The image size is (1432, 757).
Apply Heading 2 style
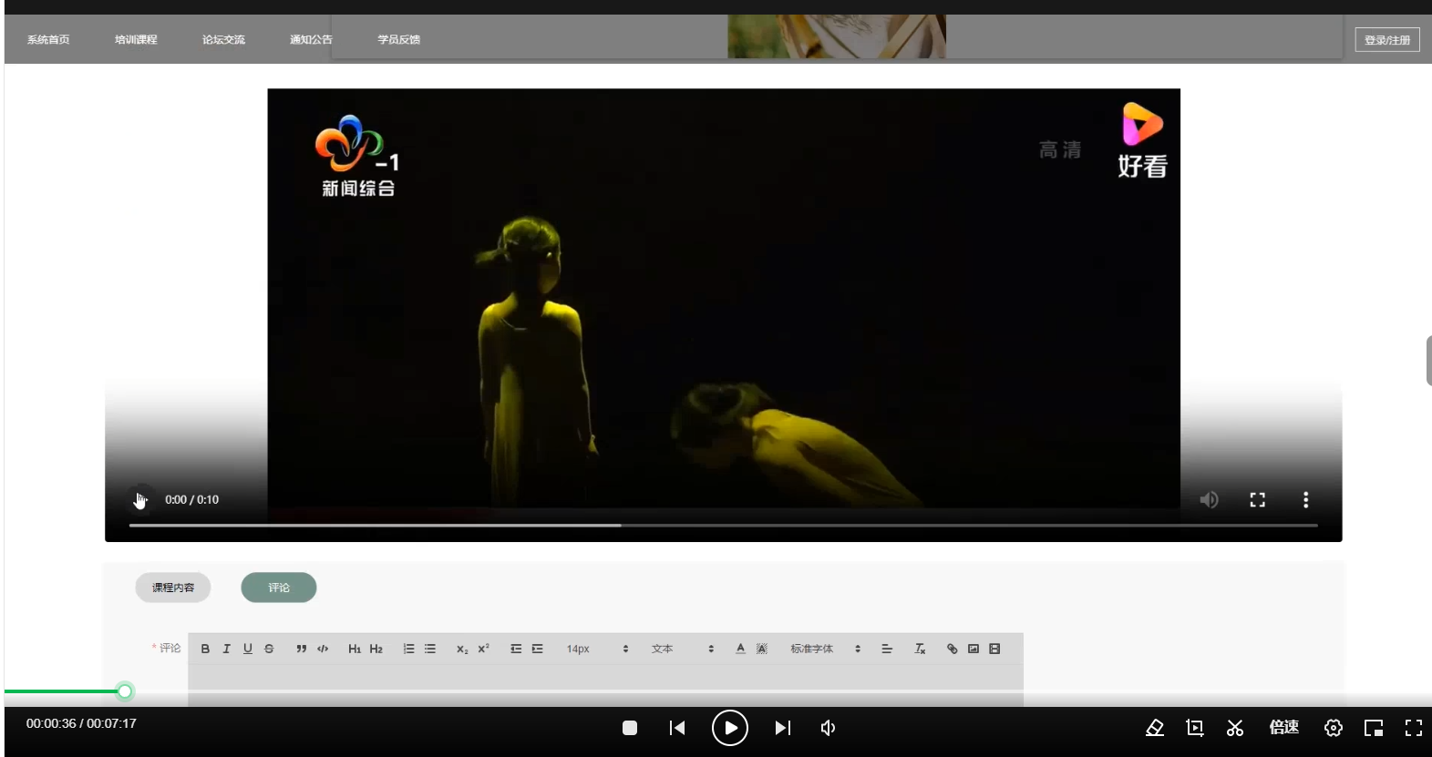click(x=376, y=649)
